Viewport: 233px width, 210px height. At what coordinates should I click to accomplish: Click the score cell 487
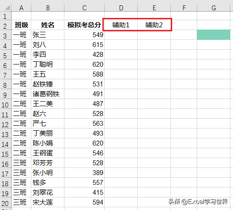tap(85, 104)
